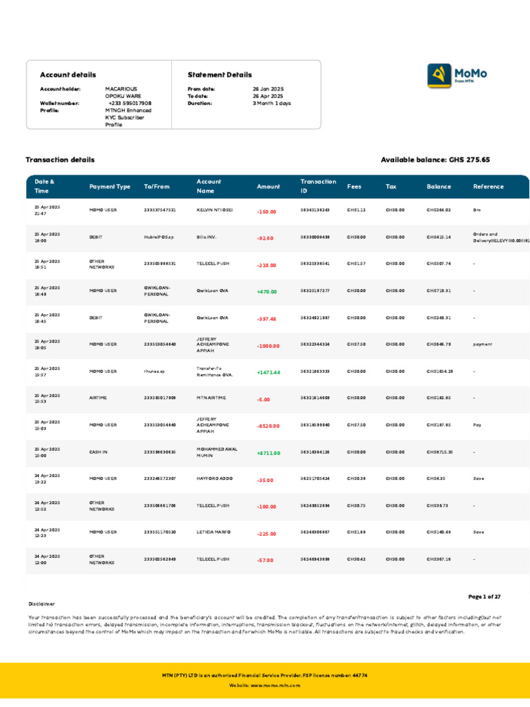
Task: Select the LETICIA MARFO transaction row
Action: pyautogui.click(x=277, y=532)
